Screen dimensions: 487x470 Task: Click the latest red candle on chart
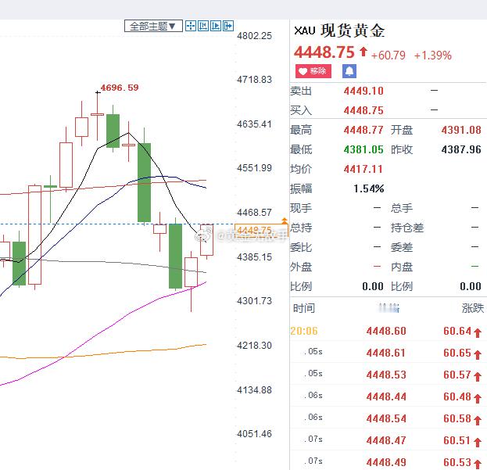pos(206,240)
